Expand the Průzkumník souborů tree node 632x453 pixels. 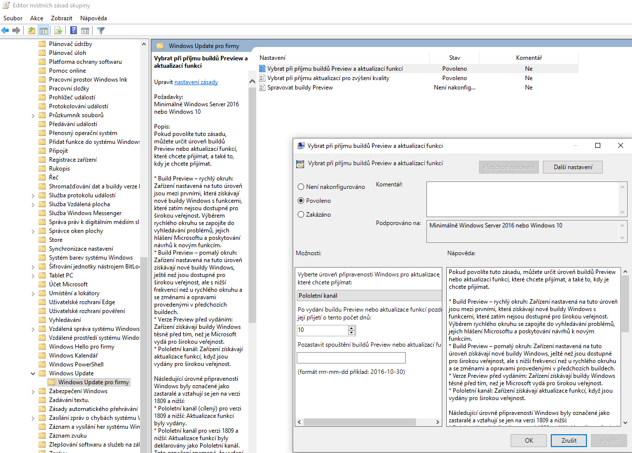pyautogui.click(x=33, y=115)
